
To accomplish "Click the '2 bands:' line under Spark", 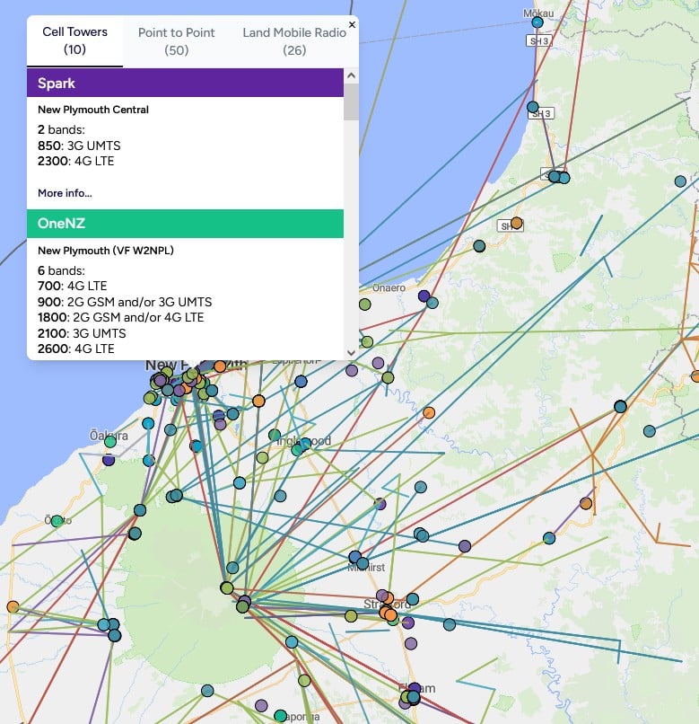I will [x=61, y=129].
